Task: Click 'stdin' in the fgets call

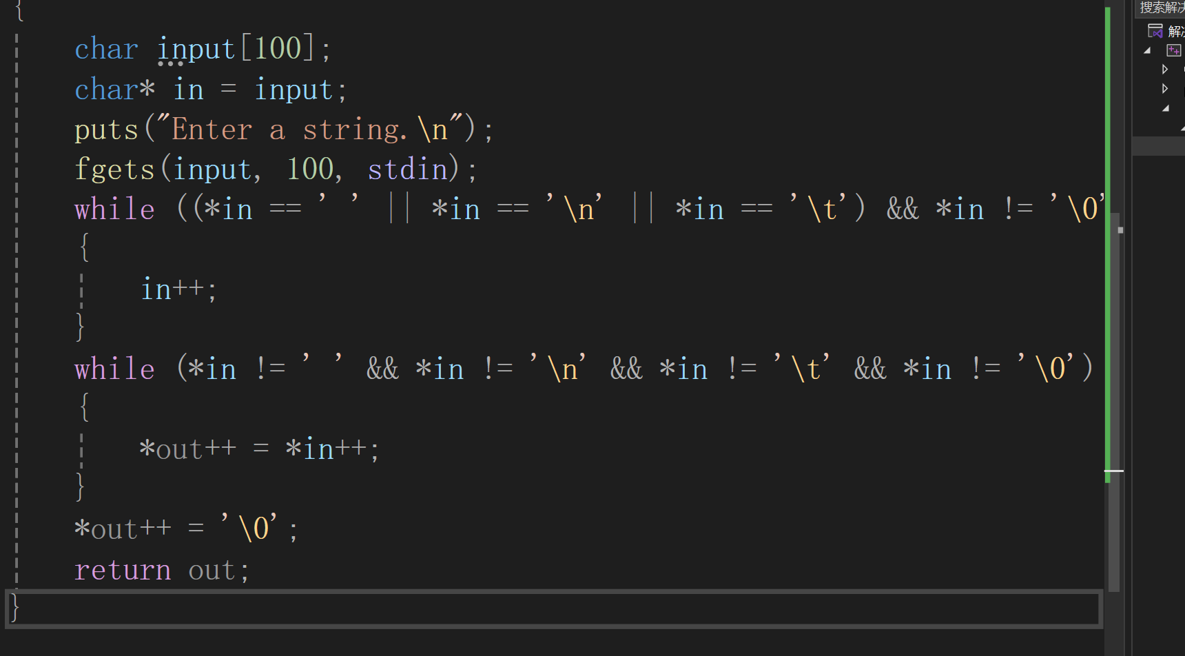Action: coord(408,170)
